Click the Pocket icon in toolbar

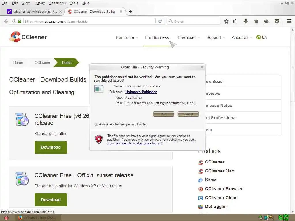(x=277, y=21)
